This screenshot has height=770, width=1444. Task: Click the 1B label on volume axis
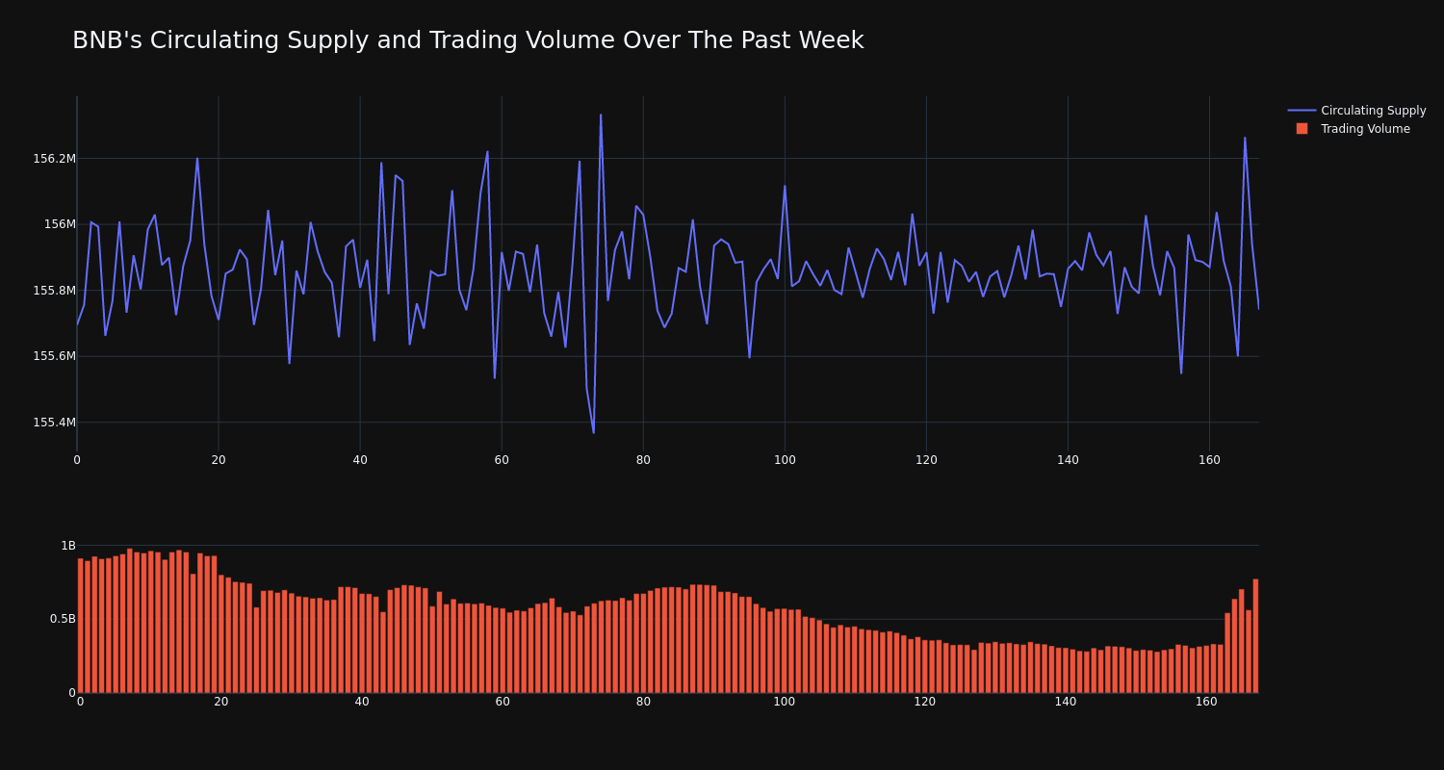point(68,546)
